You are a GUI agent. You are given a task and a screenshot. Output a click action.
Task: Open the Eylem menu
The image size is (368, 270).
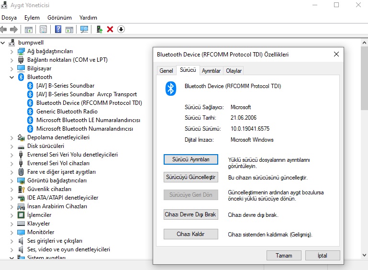click(32, 18)
